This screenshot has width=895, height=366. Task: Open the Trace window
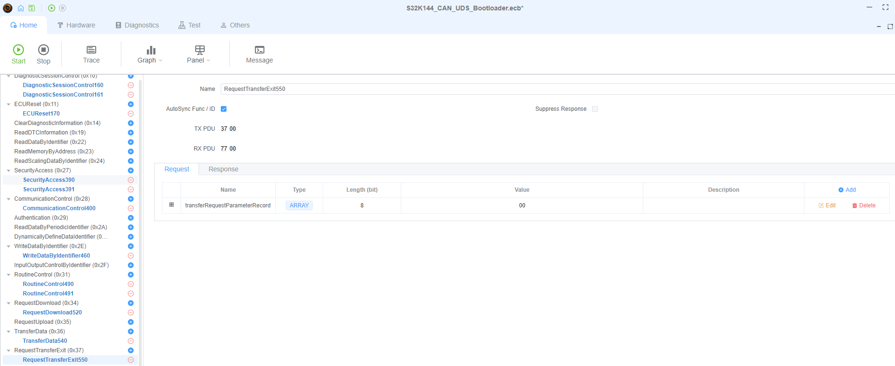pos(91,54)
